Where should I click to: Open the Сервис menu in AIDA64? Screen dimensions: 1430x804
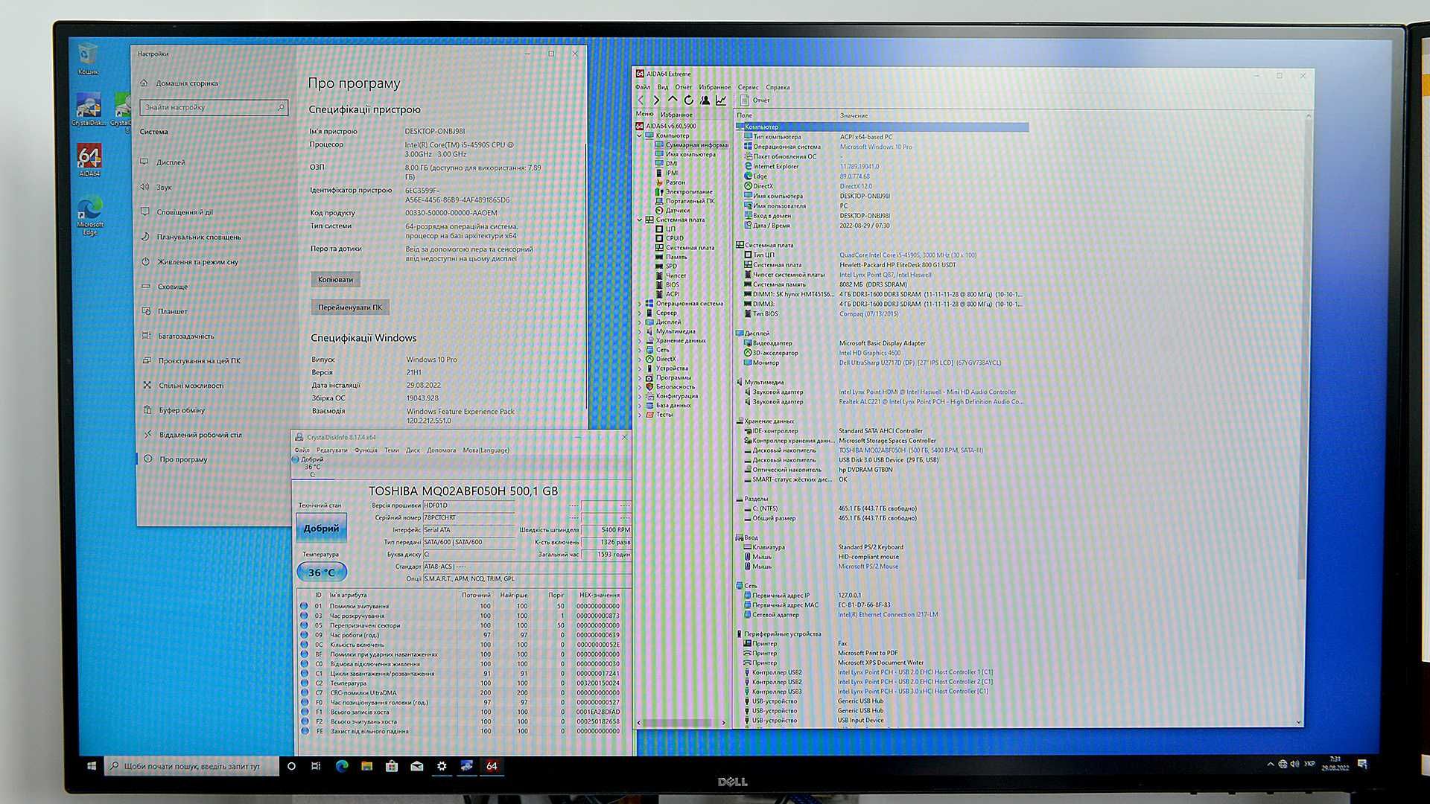748,87
